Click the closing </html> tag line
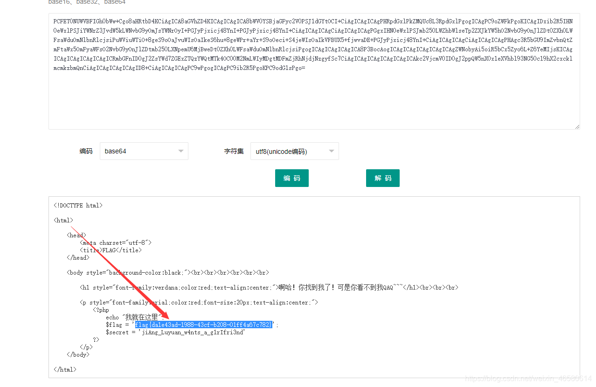Screen dimensions: 596x387 65,369
